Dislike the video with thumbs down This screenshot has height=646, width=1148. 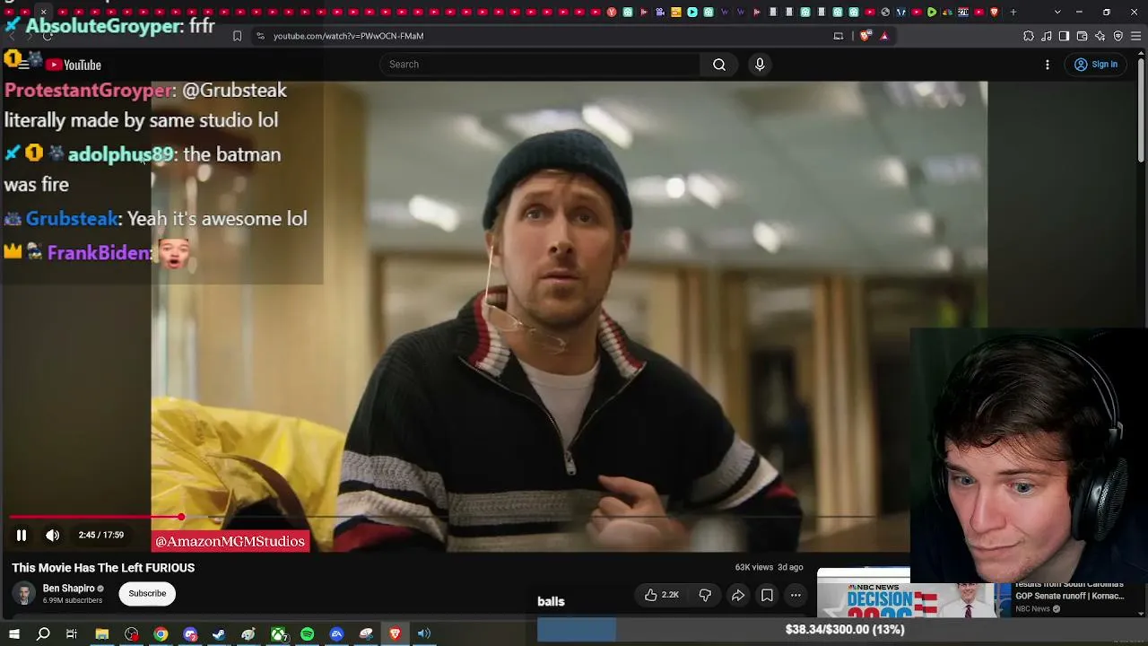coord(705,595)
